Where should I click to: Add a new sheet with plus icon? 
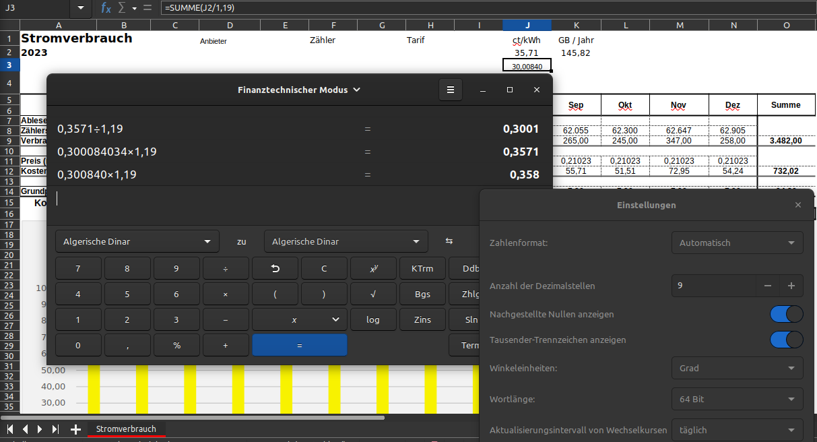pos(75,429)
